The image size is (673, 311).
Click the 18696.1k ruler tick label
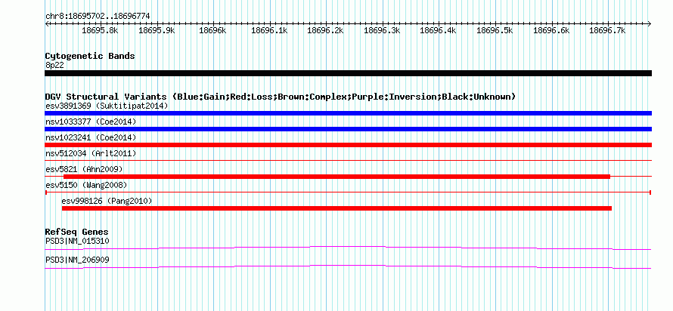(269, 30)
